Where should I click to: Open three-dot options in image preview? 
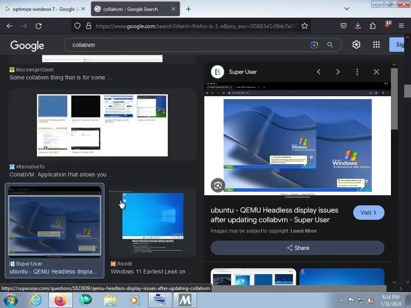[357, 72]
